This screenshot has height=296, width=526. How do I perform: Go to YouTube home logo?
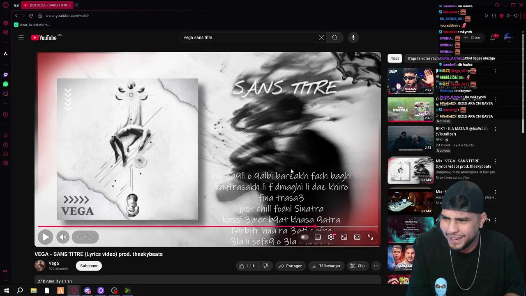44,38
